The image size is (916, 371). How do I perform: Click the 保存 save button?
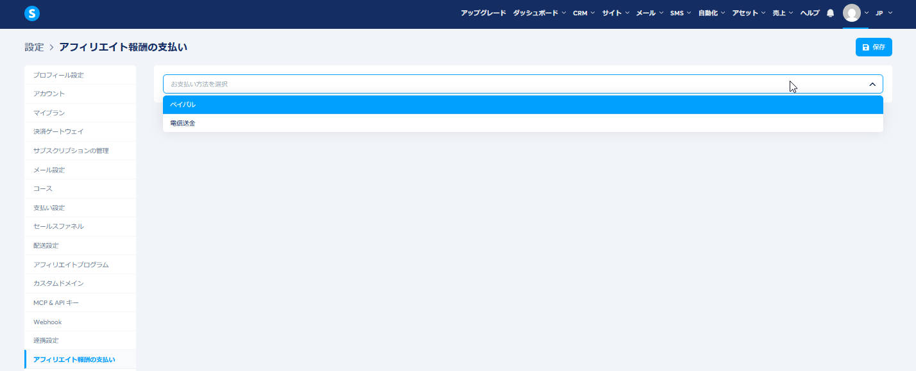point(874,47)
